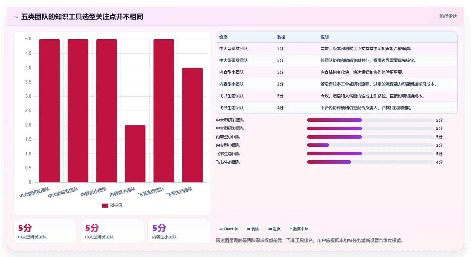Select the row describing 跨团队协作和敏感资料并存

pos(336,61)
